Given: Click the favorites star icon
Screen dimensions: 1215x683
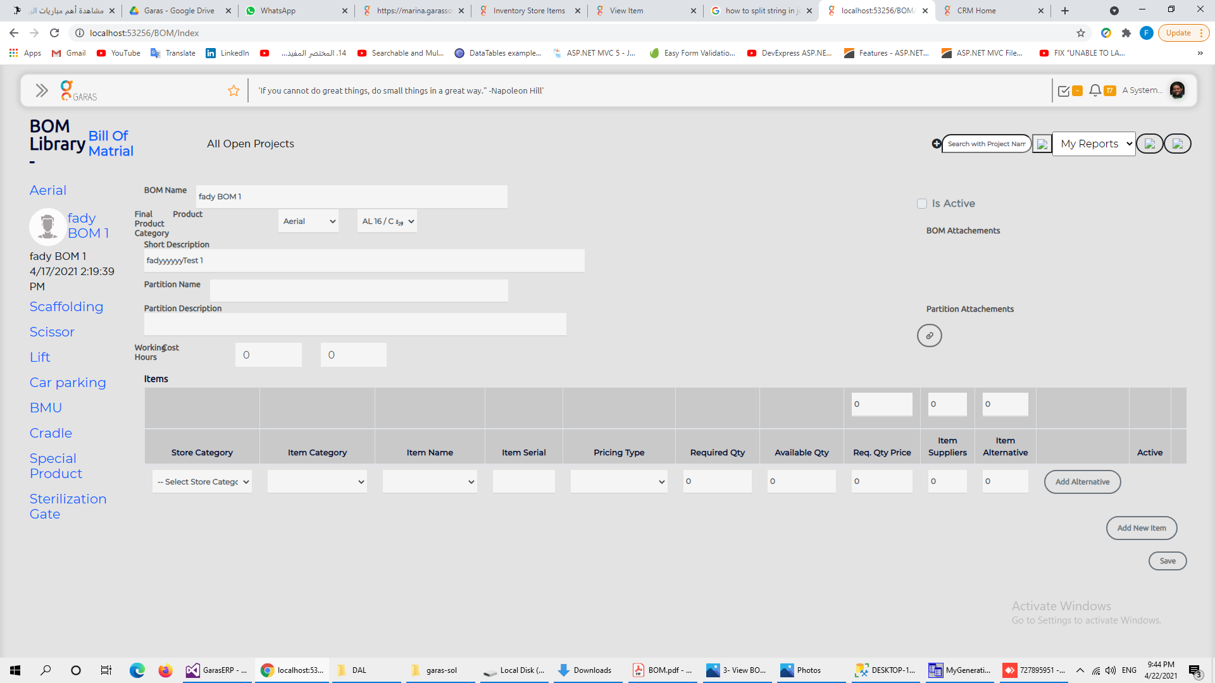Looking at the screenshot, I should tap(234, 90).
